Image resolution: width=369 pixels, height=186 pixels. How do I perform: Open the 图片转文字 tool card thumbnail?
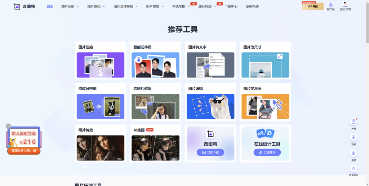[x=210, y=65]
